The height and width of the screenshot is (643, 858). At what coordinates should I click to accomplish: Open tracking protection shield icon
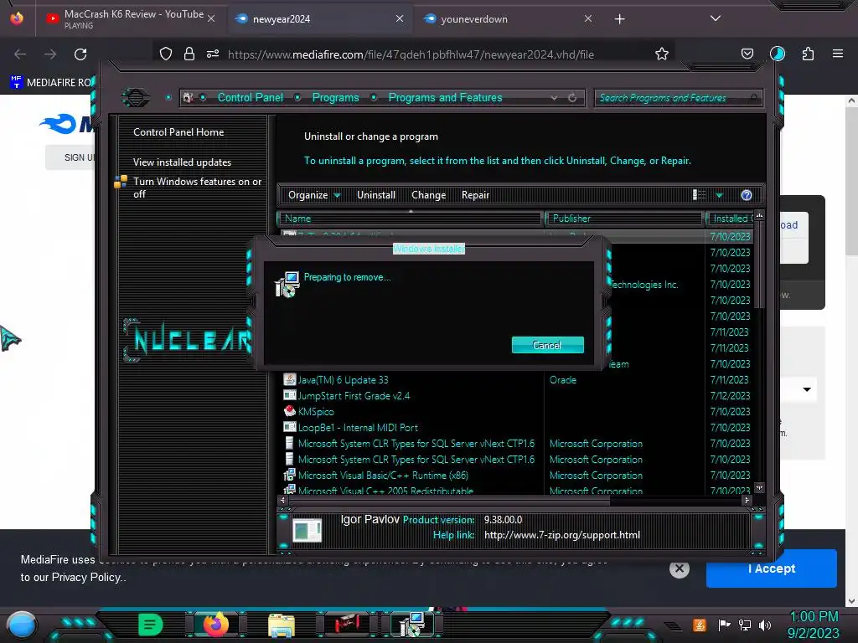point(166,54)
